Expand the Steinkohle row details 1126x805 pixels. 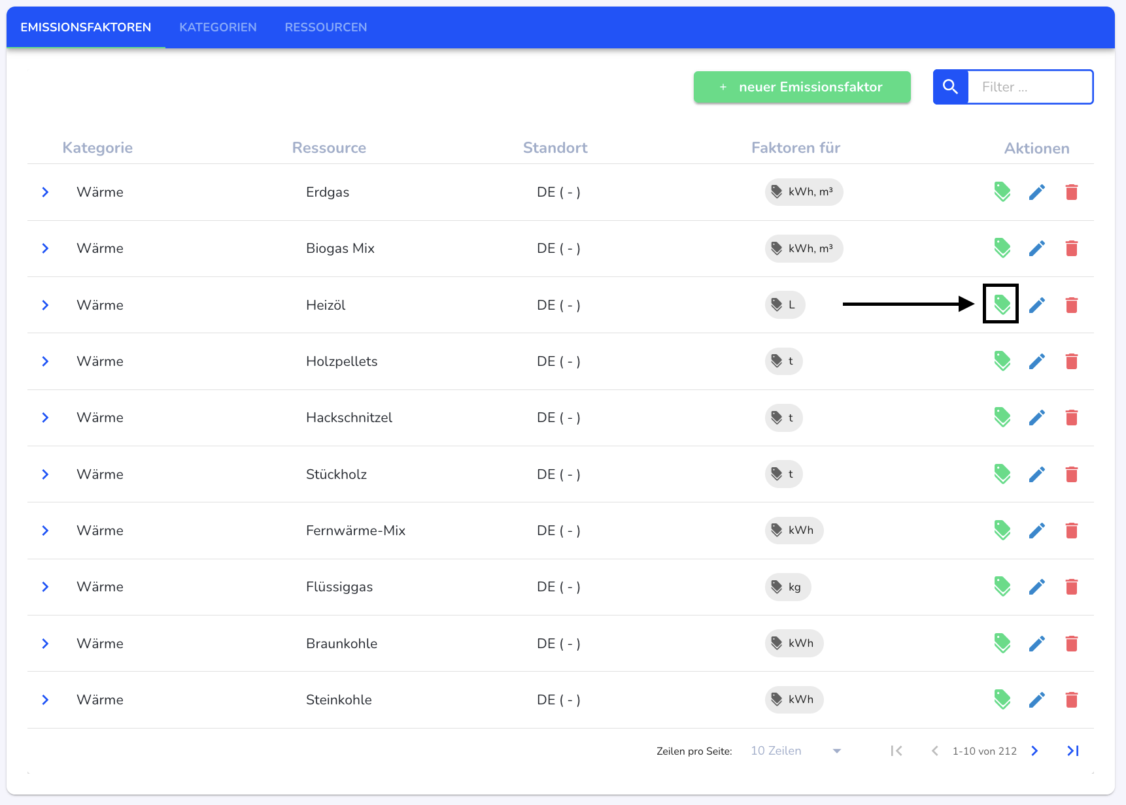(45, 700)
